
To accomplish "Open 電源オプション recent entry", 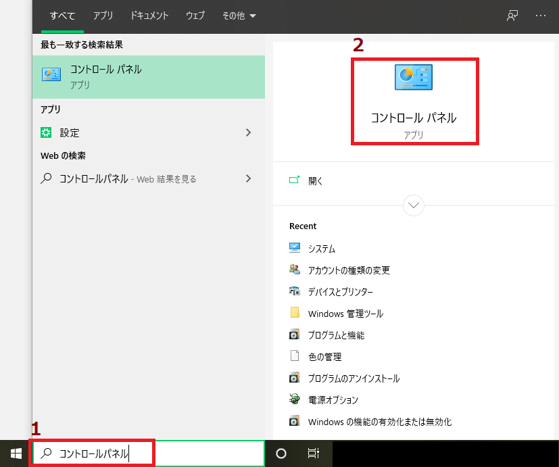I will (x=333, y=400).
